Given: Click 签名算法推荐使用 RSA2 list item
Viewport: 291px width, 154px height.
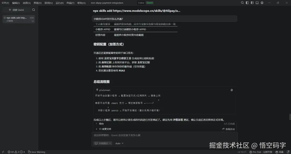Looking at the screenshot, I should (112, 71).
